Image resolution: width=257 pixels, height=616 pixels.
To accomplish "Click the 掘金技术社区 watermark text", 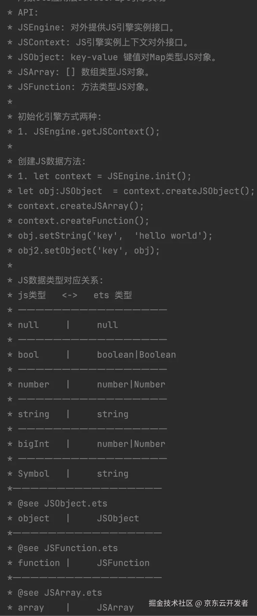I will tap(171, 603).
